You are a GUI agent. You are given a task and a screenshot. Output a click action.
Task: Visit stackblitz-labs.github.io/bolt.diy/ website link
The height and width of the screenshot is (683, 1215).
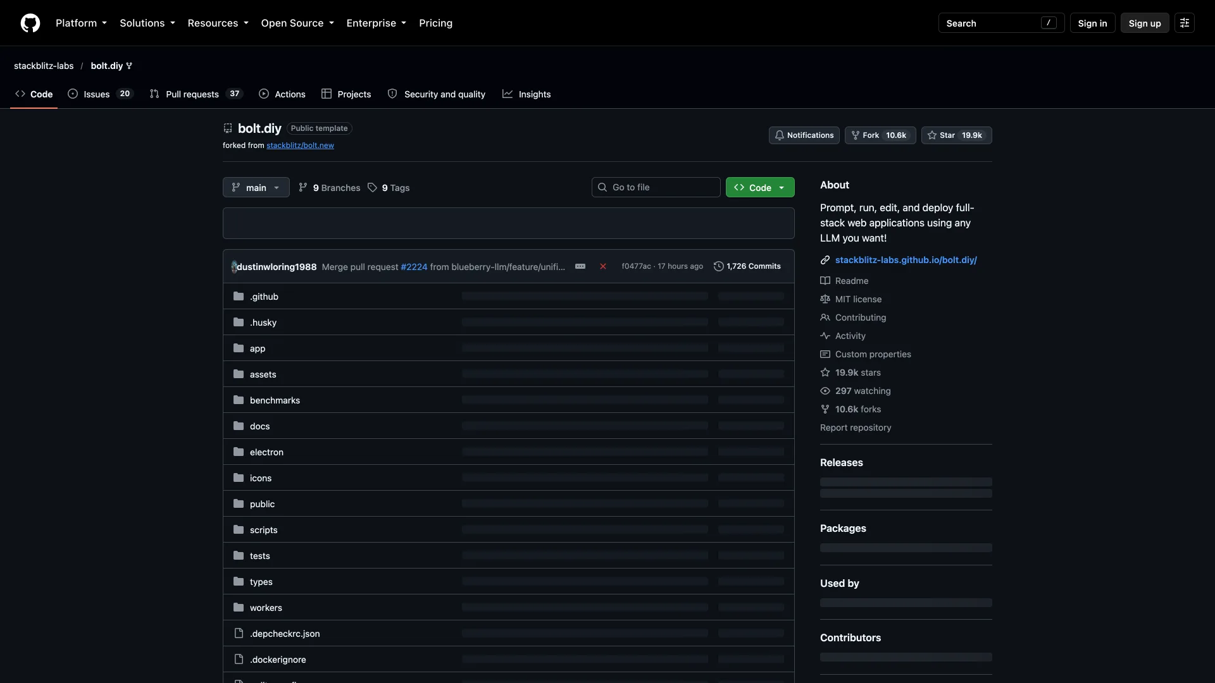click(x=906, y=260)
